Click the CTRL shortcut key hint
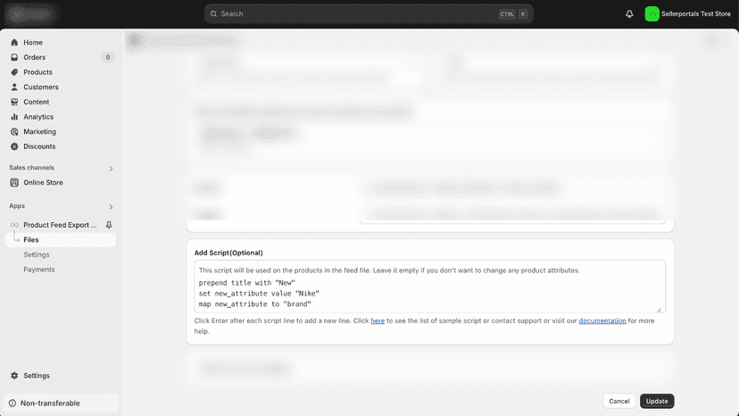Image resolution: width=739 pixels, height=416 pixels. (507, 14)
